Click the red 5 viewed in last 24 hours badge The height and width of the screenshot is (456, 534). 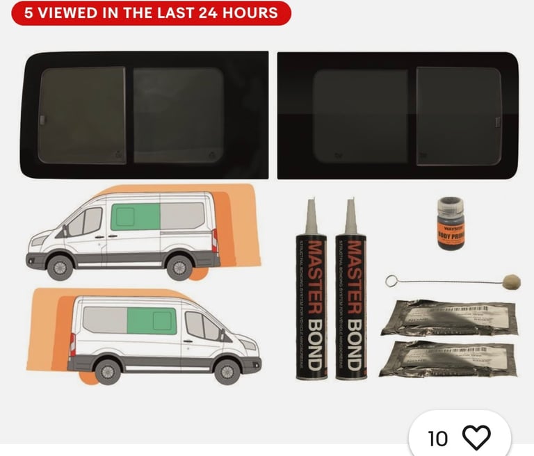tap(151, 13)
